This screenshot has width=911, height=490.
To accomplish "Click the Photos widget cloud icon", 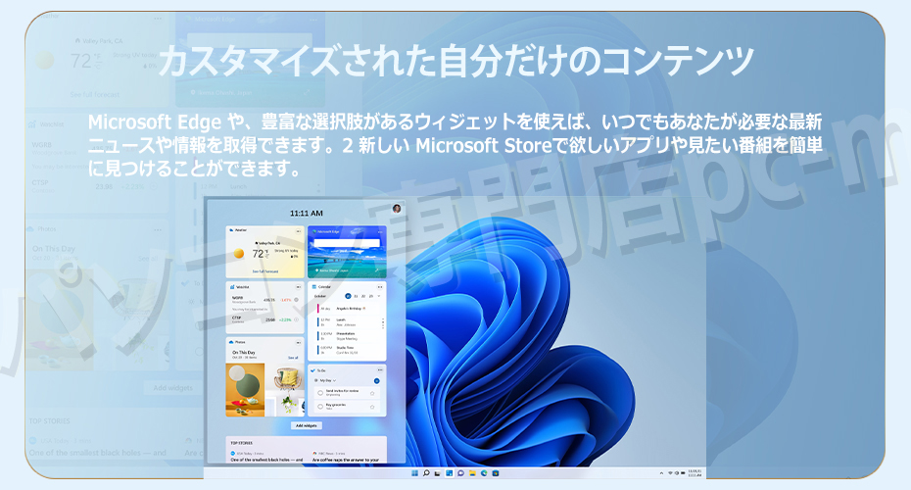I will click(231, 342).
